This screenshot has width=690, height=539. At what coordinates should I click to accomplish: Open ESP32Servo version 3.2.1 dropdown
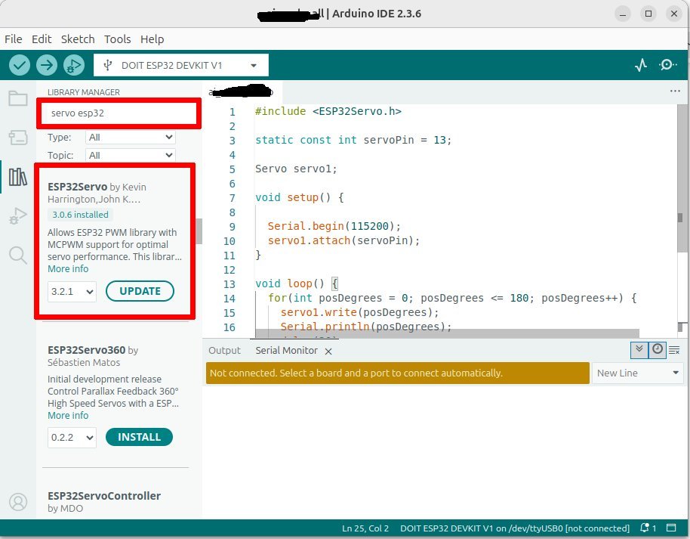tap(72, 291)
